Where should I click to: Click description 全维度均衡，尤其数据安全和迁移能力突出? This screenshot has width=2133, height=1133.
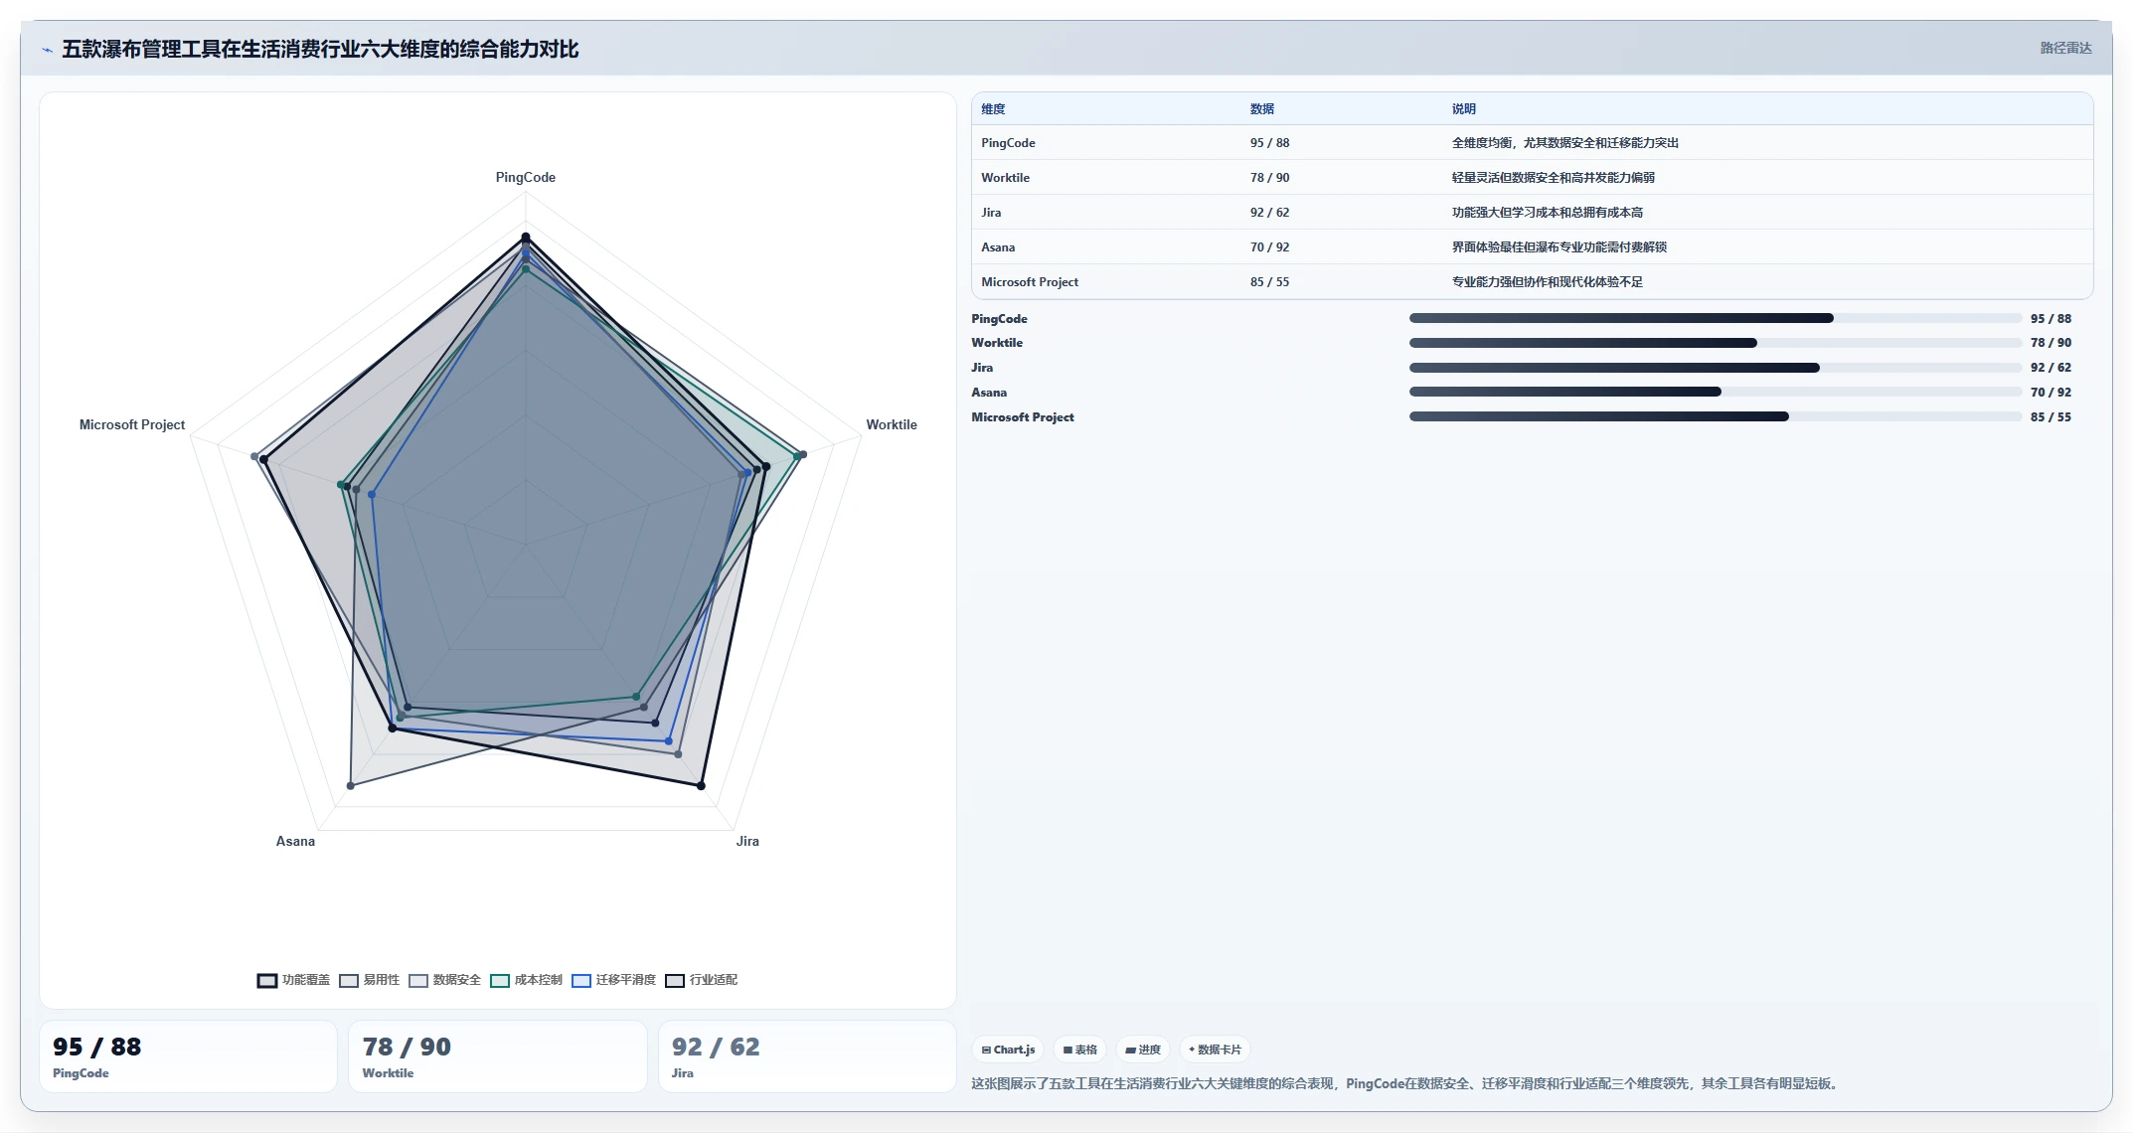(x=1564, y=143)
